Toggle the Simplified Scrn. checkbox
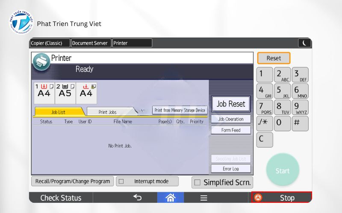Viewport: 342px width, 213px height. pos(197,183)
